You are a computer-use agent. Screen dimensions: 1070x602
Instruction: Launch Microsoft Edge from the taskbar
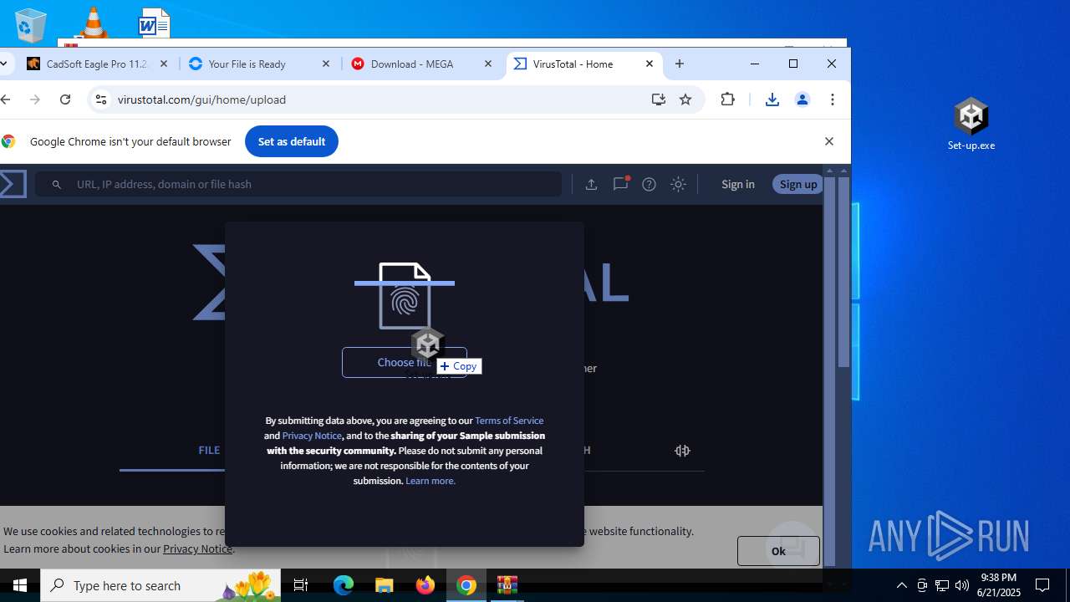344,585
